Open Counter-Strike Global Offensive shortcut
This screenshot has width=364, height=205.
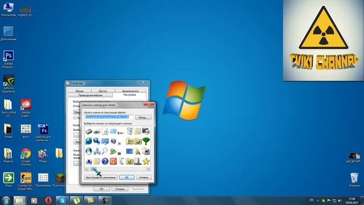(x=26, y=181)
